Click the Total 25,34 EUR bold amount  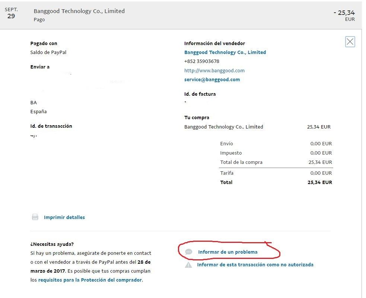point(320,183)
